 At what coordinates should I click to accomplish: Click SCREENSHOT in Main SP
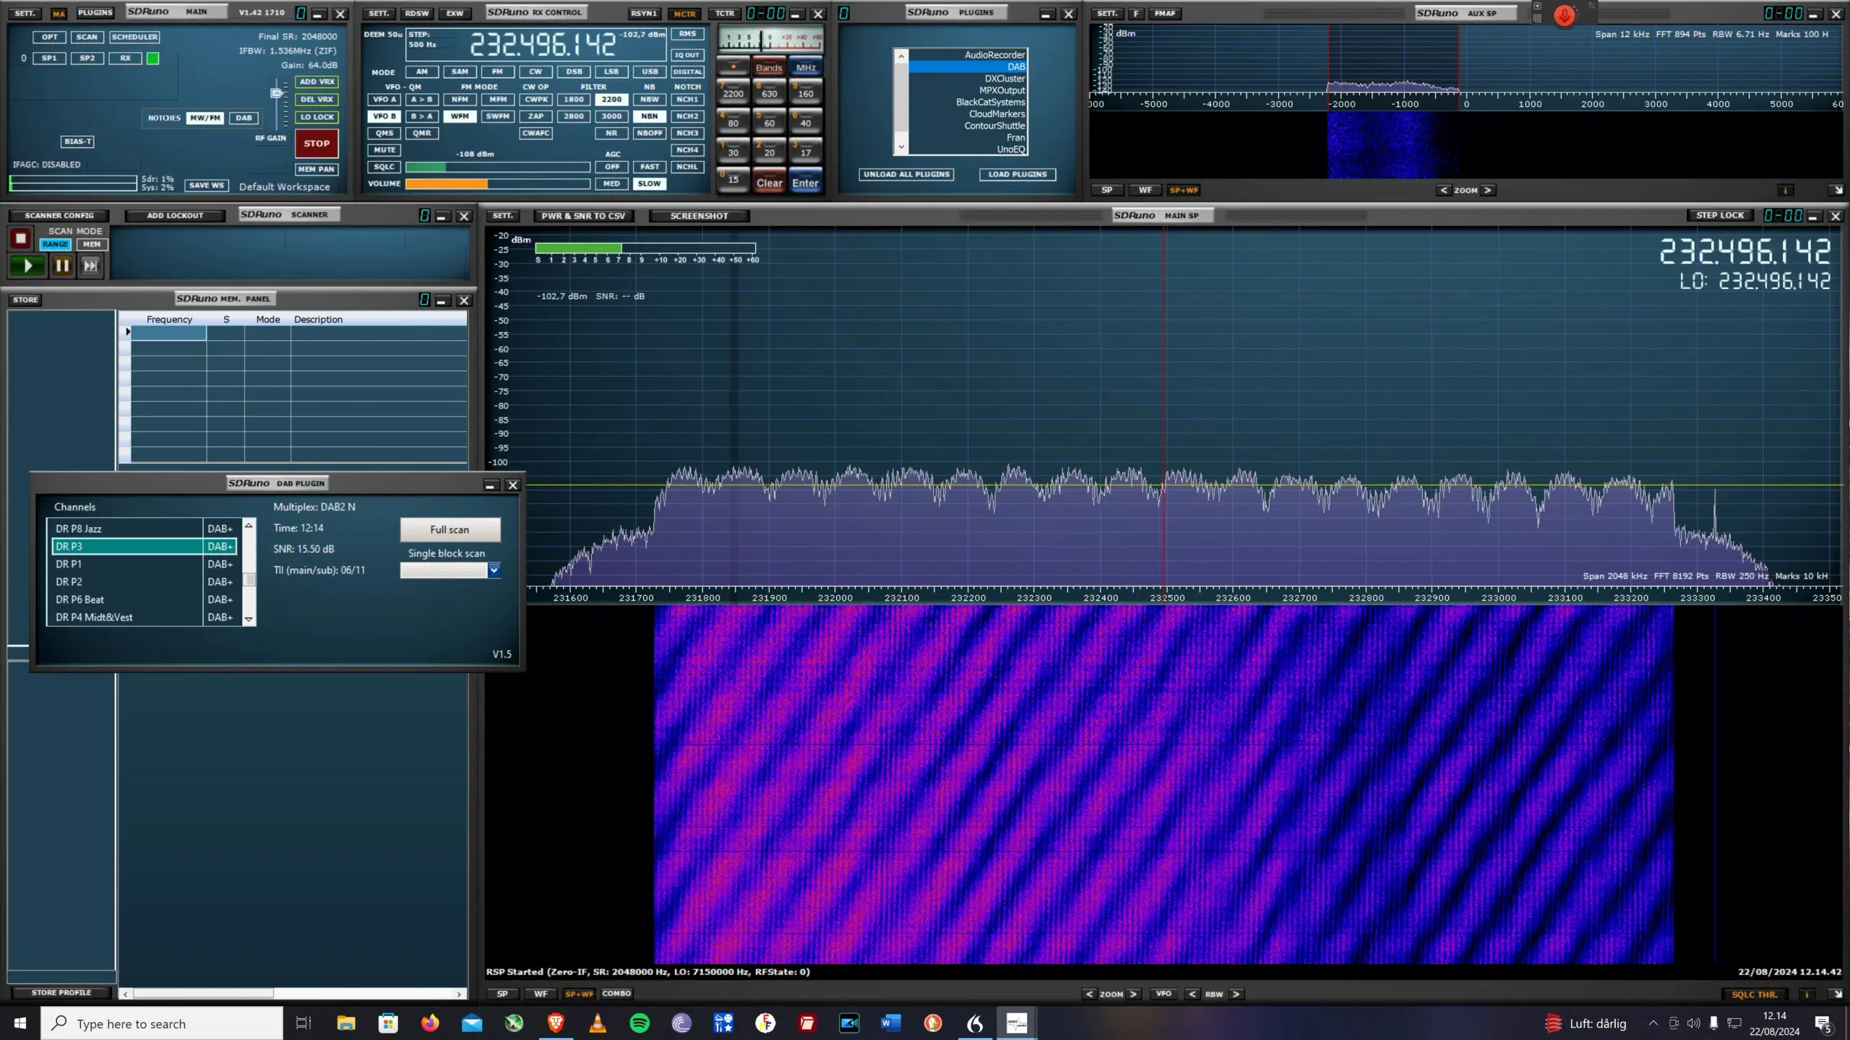(699, 216)
